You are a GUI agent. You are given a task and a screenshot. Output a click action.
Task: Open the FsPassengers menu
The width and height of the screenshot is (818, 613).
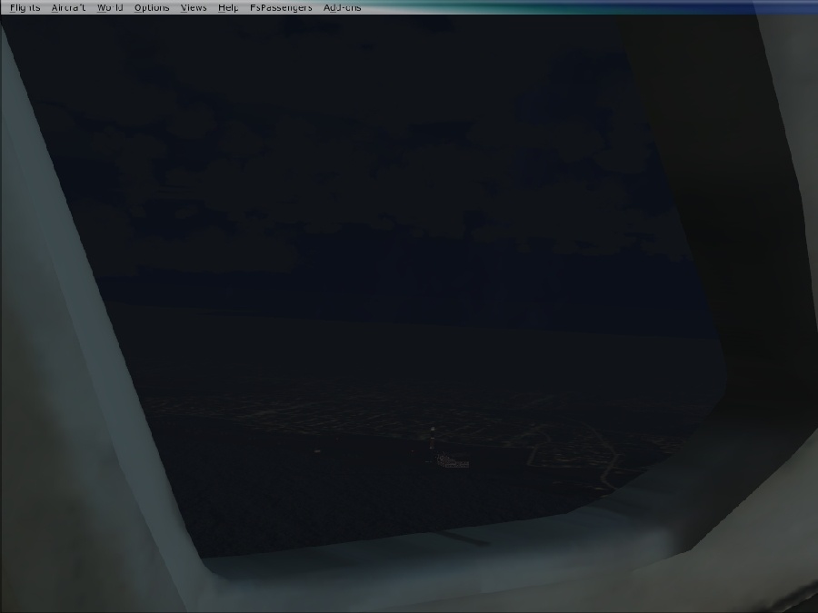coord(280,7)
